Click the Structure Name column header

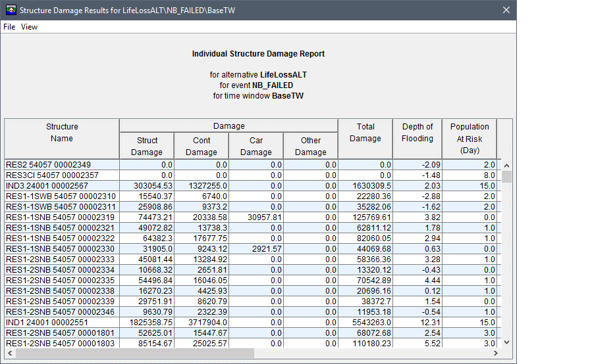[62, 139]
